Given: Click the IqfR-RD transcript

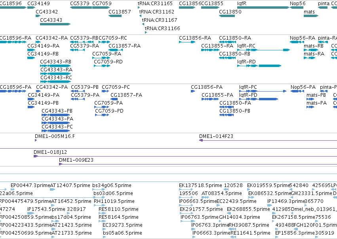Looking at the screenshot, I should pyautogui.click(x=259, y=66).
